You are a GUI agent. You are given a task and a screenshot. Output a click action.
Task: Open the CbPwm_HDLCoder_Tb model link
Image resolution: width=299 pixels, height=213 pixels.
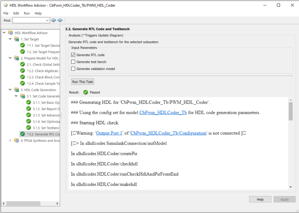pos(163,113)
